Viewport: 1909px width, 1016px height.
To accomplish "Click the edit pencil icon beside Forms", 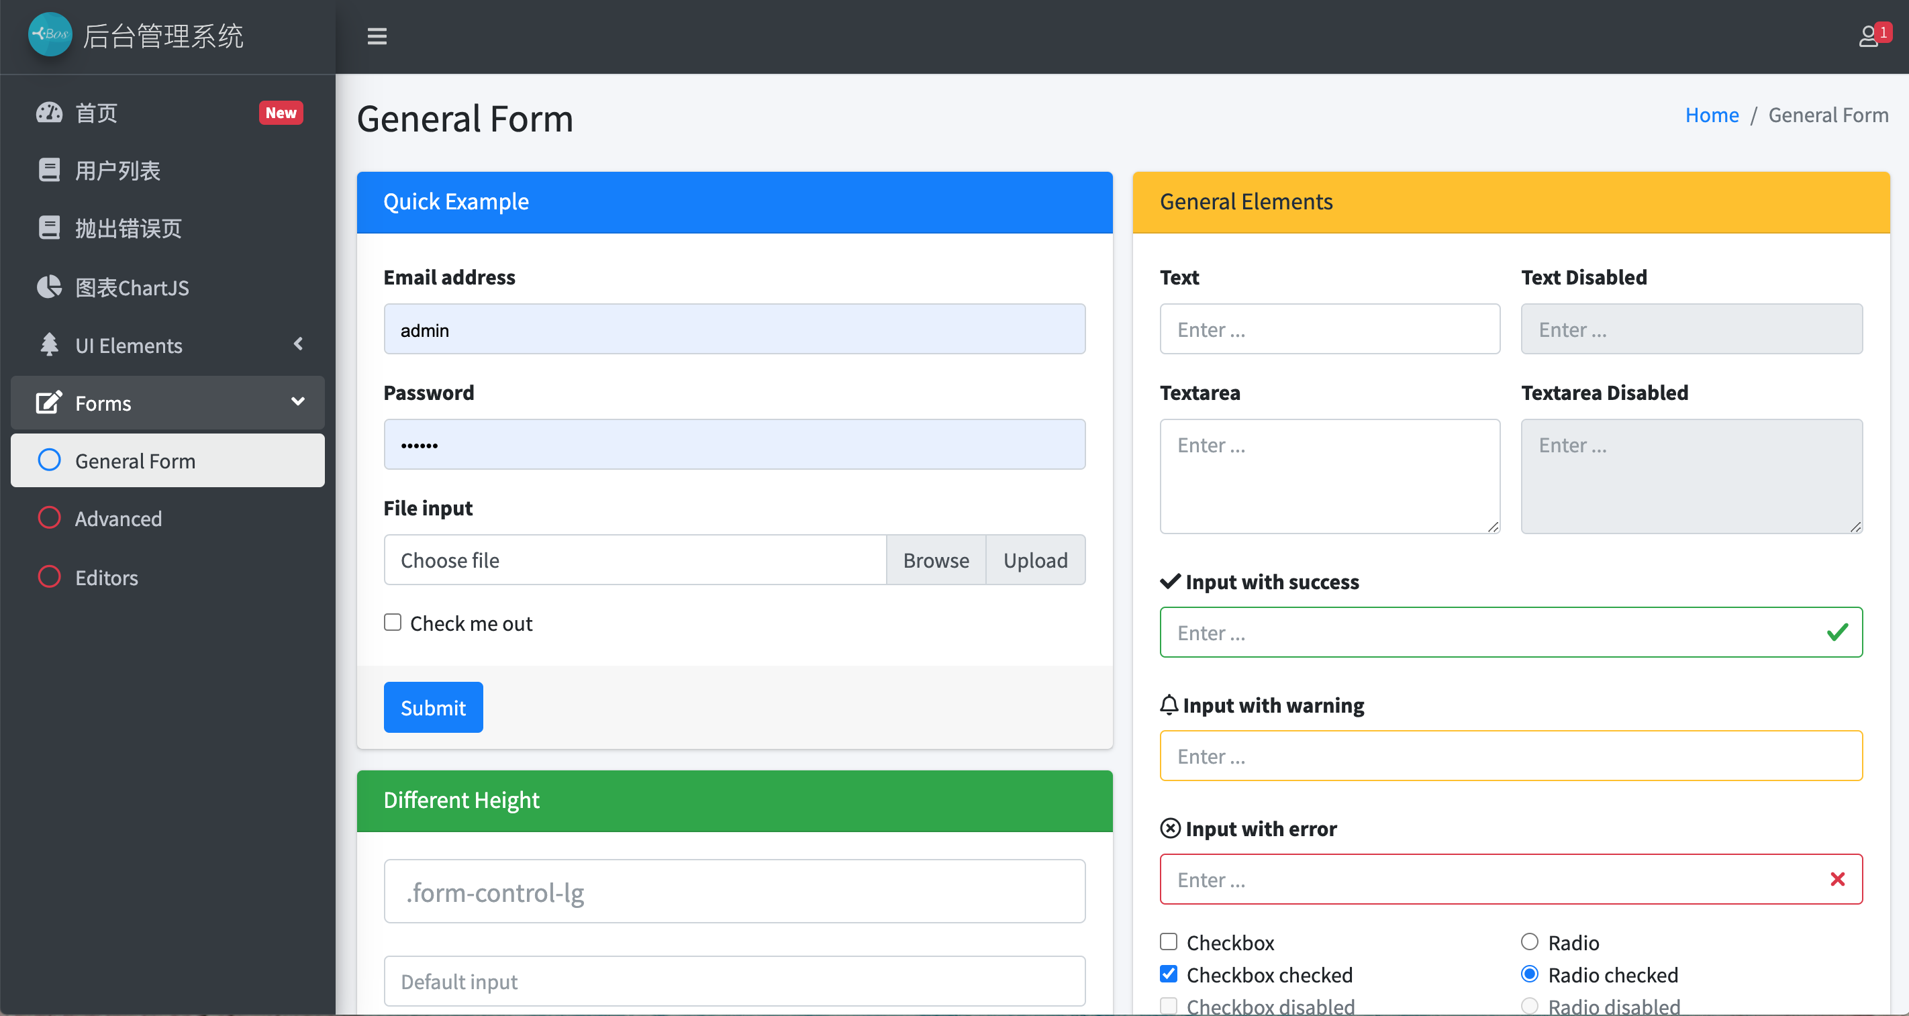I will [x=49, y=403].
